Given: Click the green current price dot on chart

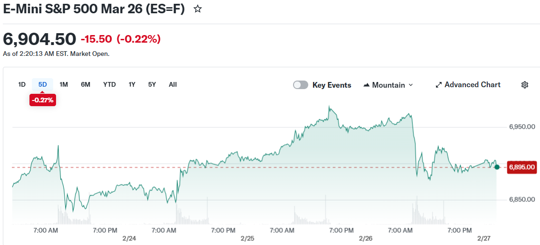Looking at the screenshot, I should (497, 167).
